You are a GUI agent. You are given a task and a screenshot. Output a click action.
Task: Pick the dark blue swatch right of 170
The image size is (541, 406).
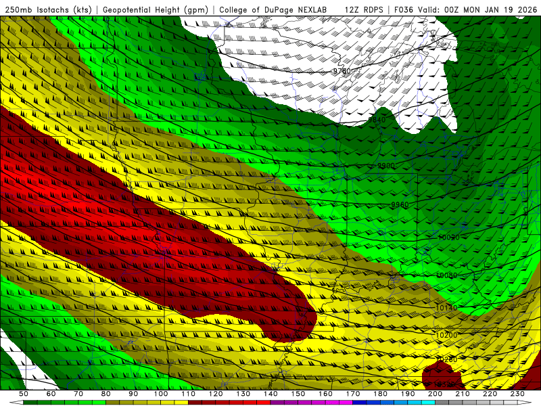[x=360, y=403]
